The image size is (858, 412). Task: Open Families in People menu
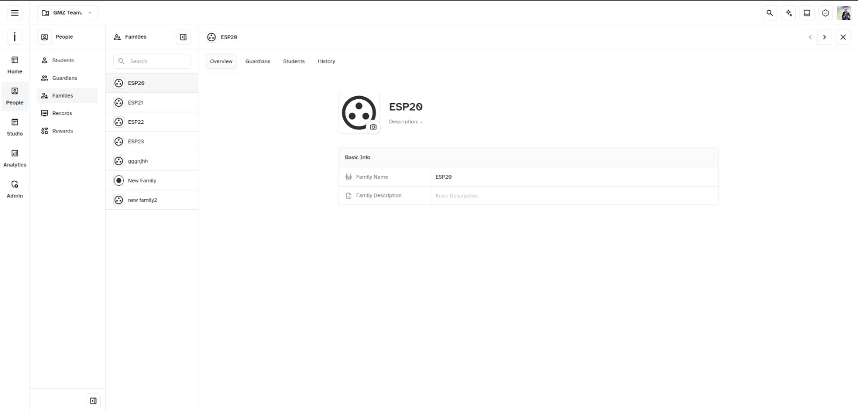click(68, 95)
